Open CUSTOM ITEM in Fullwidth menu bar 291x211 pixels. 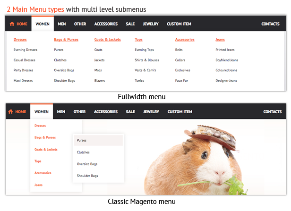coord(179,24)
